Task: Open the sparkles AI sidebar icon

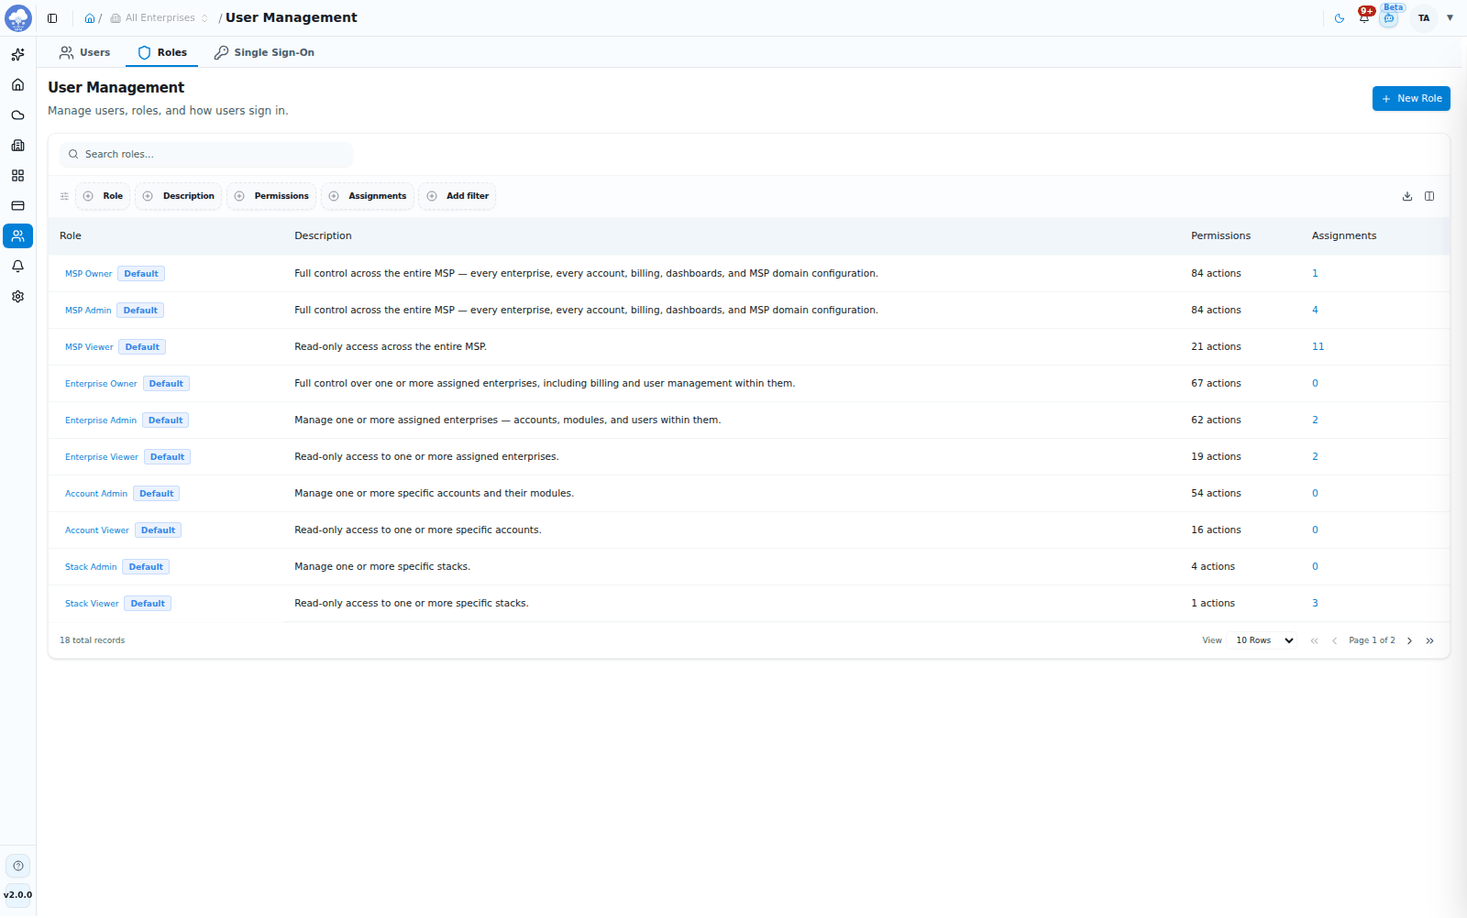Action: tap(17, 55)
